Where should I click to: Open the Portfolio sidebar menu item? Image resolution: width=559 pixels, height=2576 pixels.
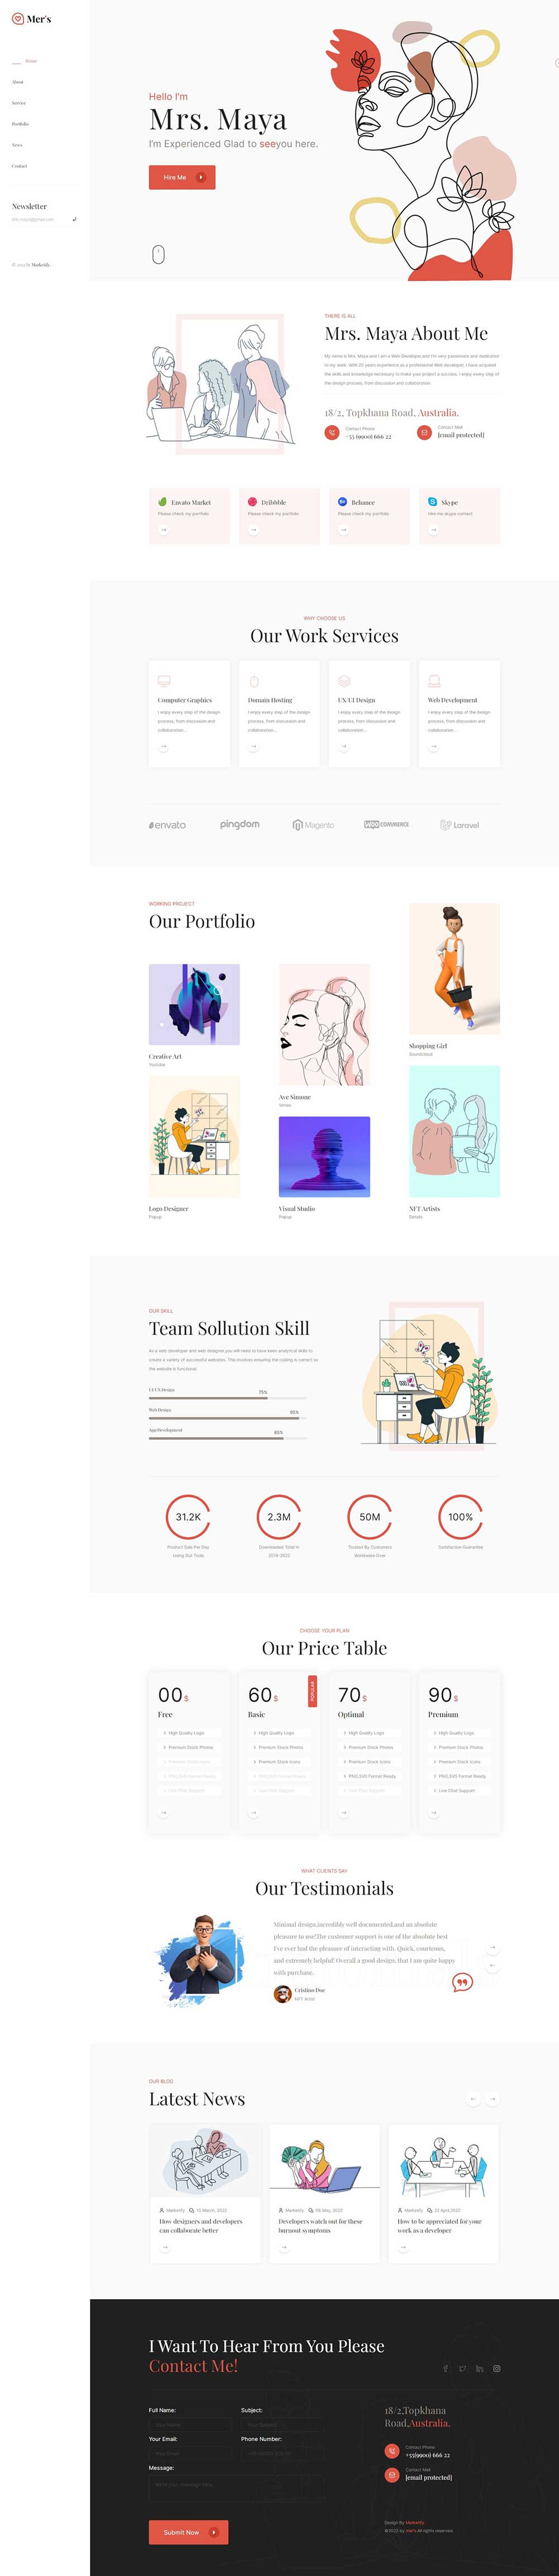(x=20, y=124)
